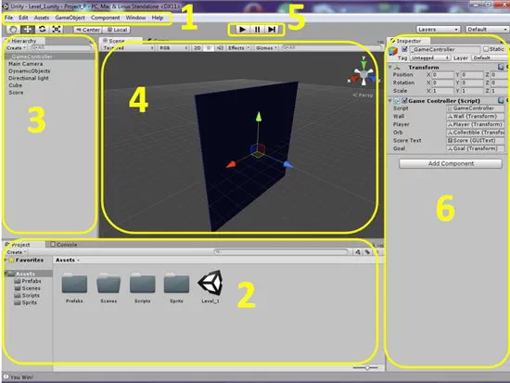Toggle the Static checkbox

click(x=486, y=49)
